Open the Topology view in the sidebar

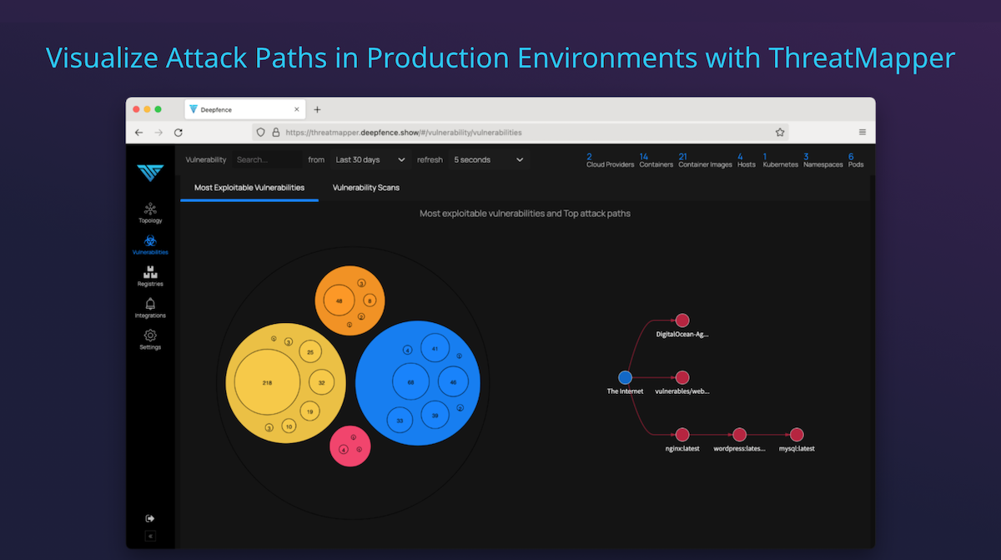[149, 214]
